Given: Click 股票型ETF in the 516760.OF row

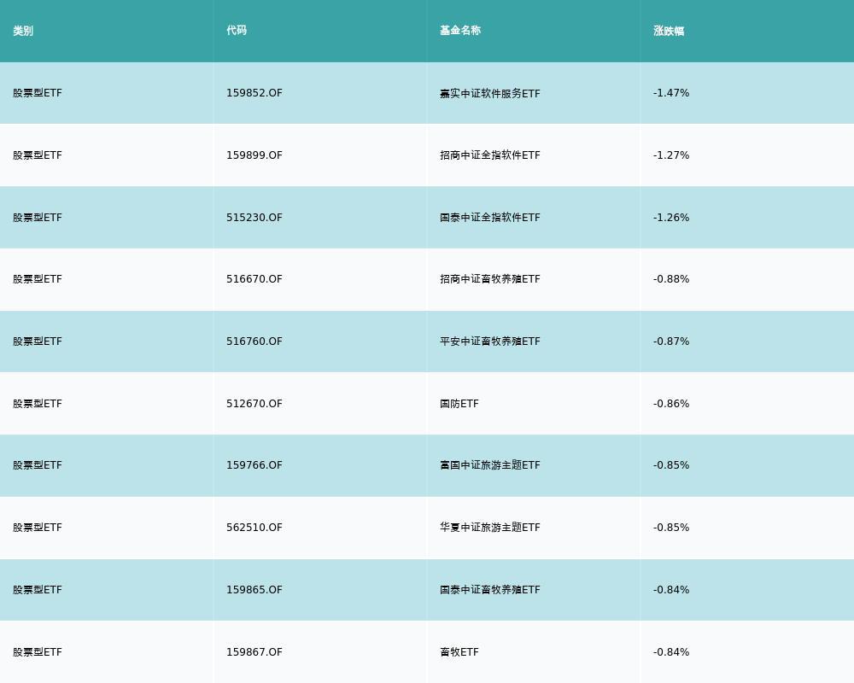Looking at the screenshot, I should 38,341.
